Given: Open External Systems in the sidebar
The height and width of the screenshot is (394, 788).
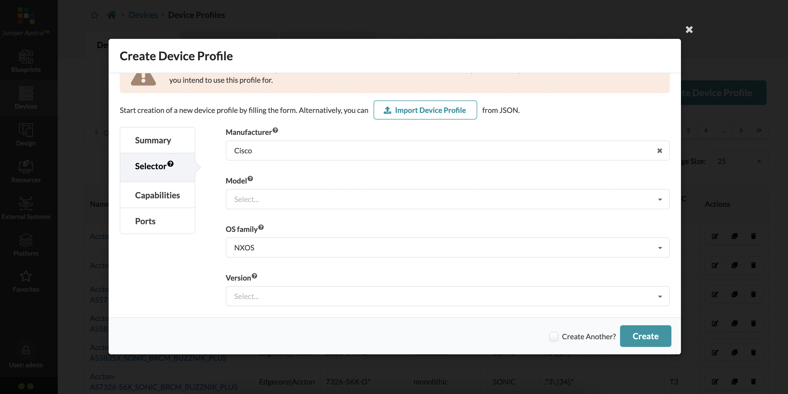Looking at the screenshot, I should pyautogui.click(x=26, y=208).
